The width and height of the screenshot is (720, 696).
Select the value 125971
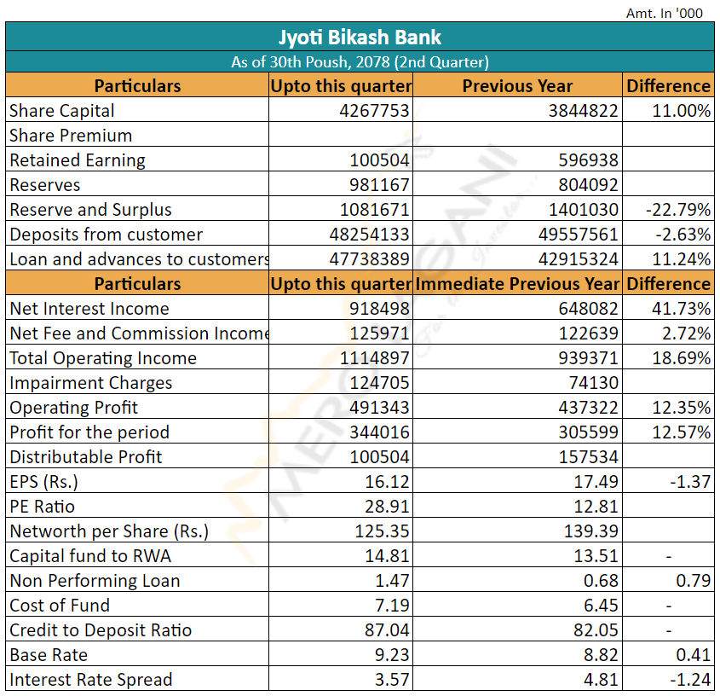tap(379, 333)
